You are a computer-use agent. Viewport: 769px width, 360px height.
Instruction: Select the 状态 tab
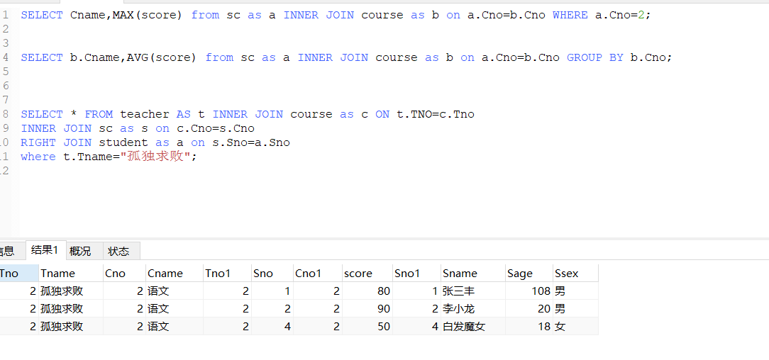click(x=118, y=251)
